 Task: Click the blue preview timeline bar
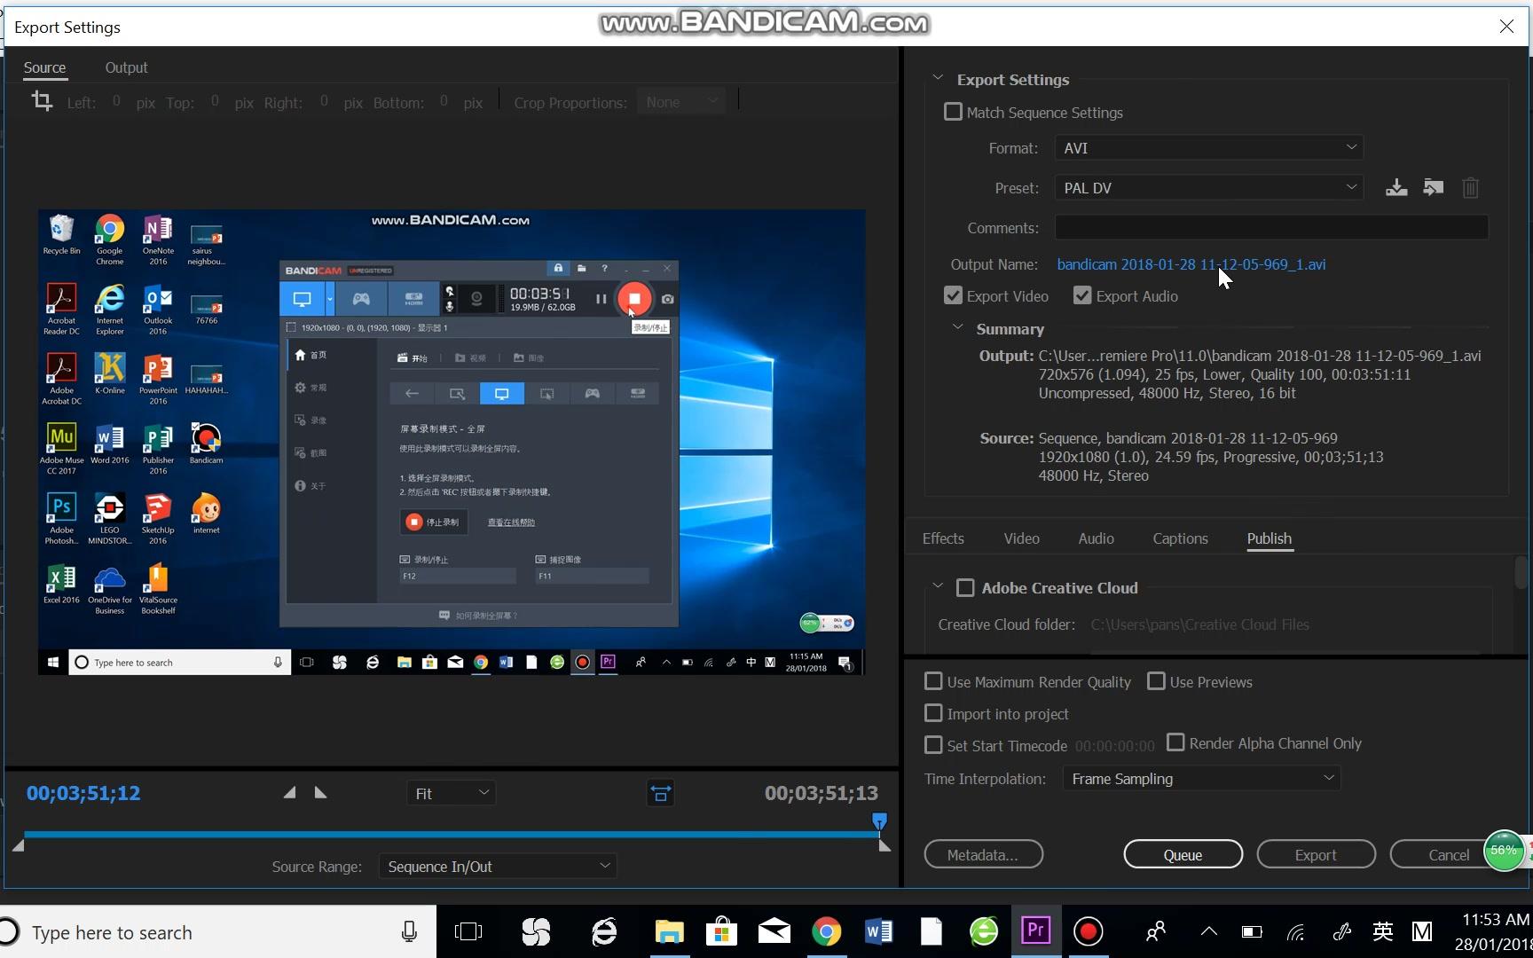pos(451,835)
